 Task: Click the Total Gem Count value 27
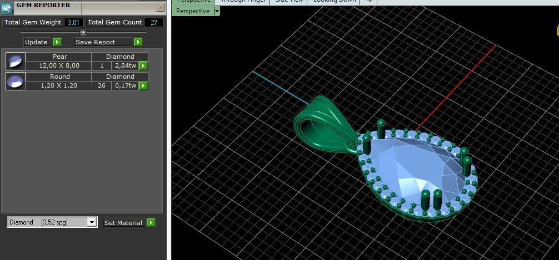click(154, 22)
